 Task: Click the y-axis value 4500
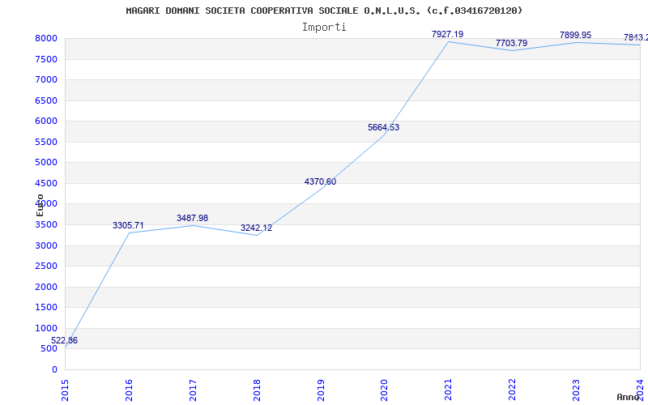(46, 184)
